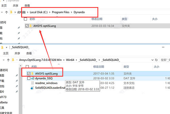Open address history dropdown in _SolidSQUAD_ window
Viewport: 170px width, 114px height.
tap(152, 60)
